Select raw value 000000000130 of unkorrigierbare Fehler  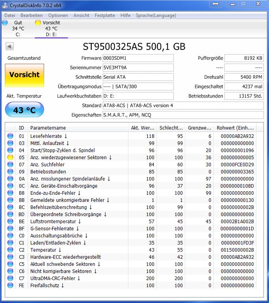[x=237, y=200]
